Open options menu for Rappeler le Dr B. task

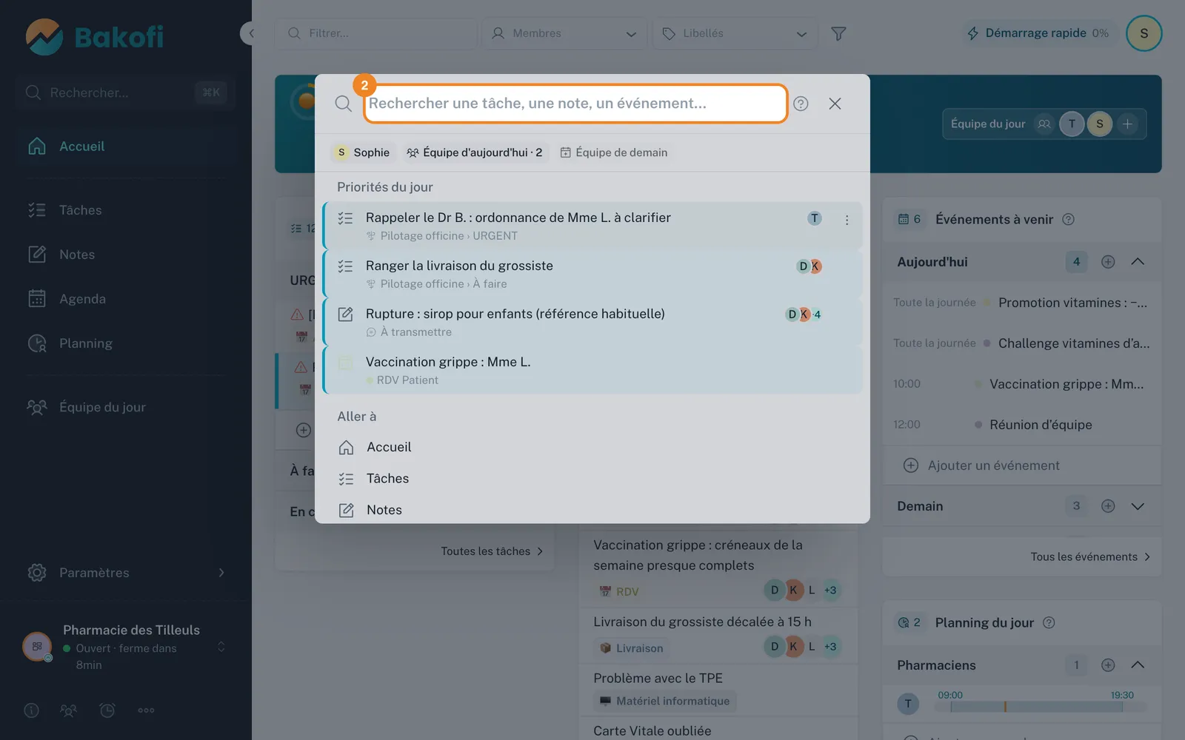tap(847, 220)
